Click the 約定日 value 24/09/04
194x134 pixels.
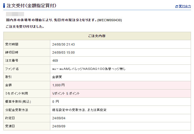click(x=59, y=118)
